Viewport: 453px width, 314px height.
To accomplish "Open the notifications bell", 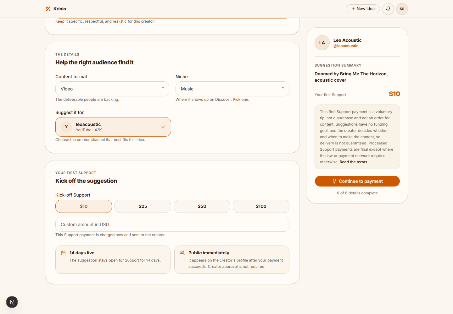I will (x=388, y=9).
